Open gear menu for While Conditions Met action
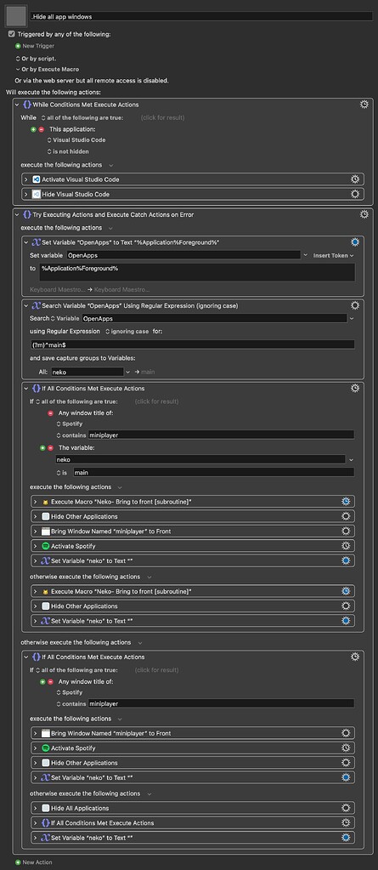This screenshot has width=378, height=870. (364, 105)
